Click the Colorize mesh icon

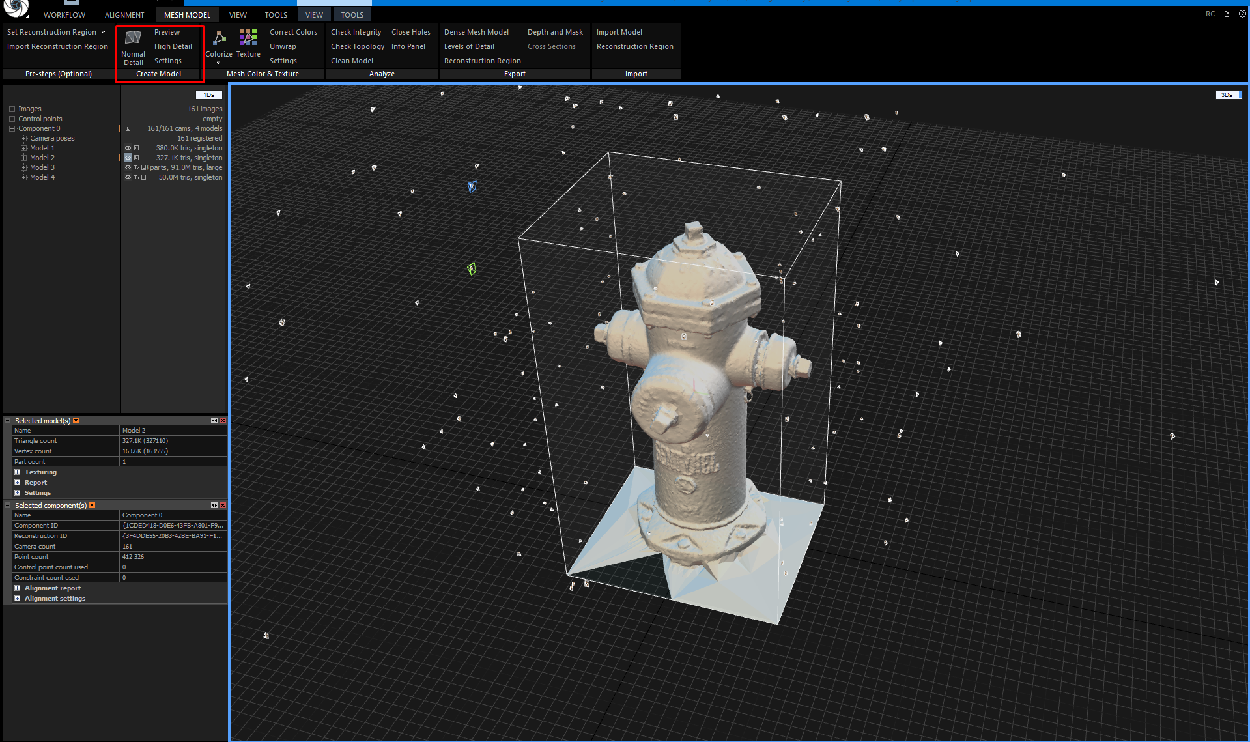tap(219, 38)
